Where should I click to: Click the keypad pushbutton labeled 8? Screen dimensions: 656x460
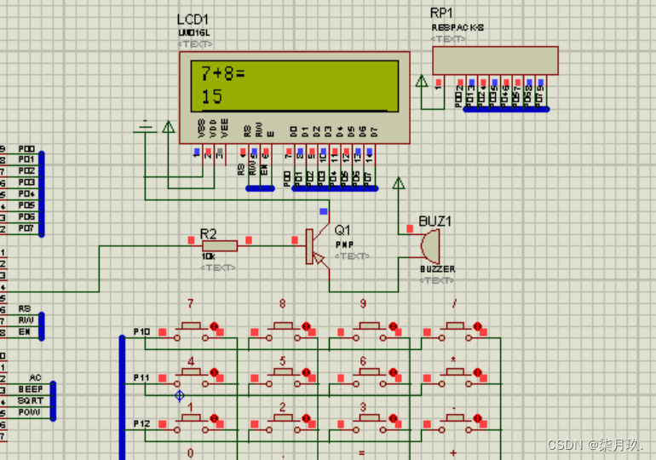click(x=283, y=331)
